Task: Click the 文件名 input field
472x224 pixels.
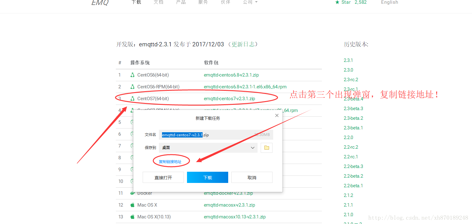Action: point(216,135)
